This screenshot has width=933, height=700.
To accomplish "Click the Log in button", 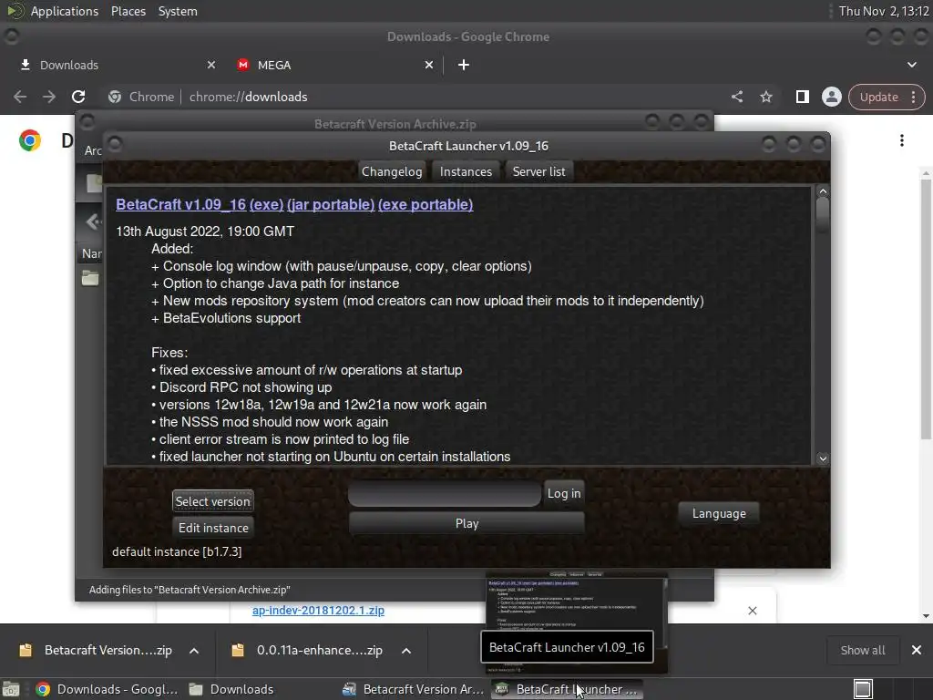I will click(564, 493).
